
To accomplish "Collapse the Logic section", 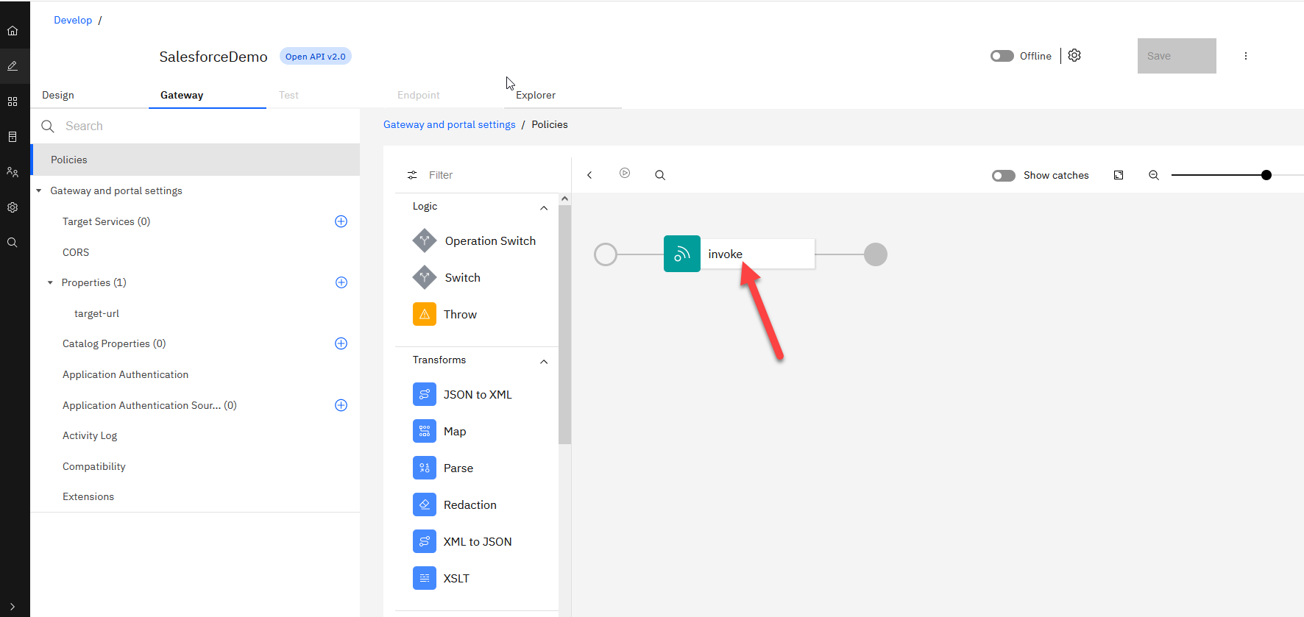I will tap(544, 208).
